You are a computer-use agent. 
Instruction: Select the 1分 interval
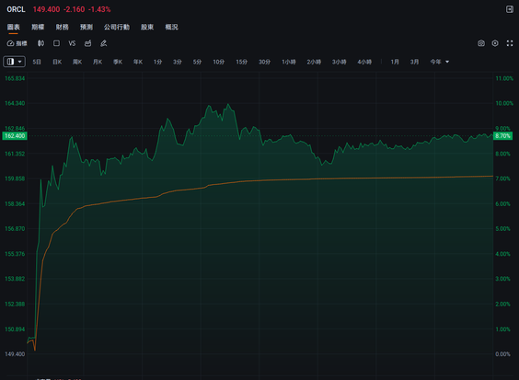click(157, 62)
